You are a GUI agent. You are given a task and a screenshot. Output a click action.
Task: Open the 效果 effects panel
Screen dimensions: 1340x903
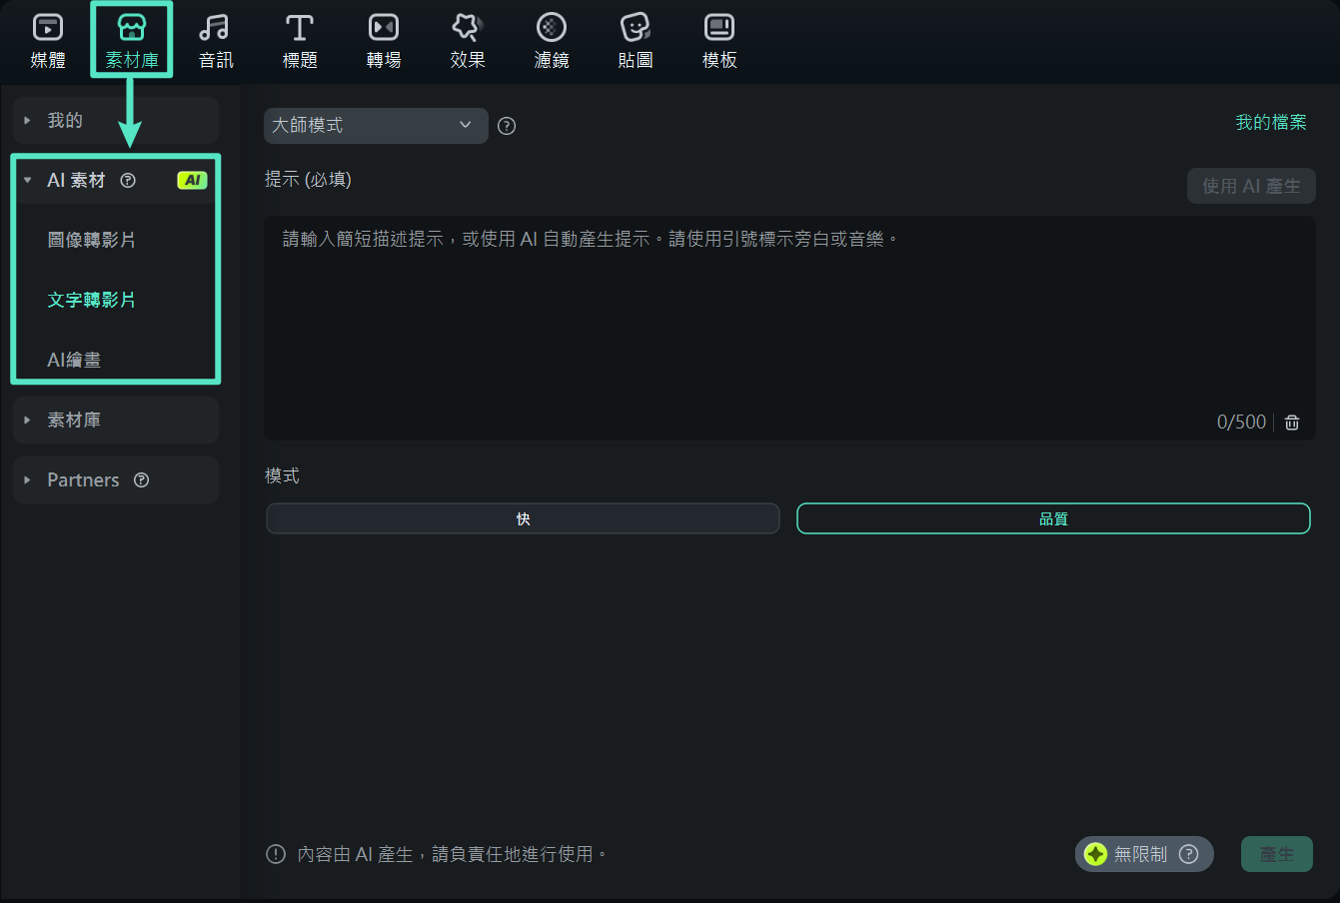click(x=467, y=40)
